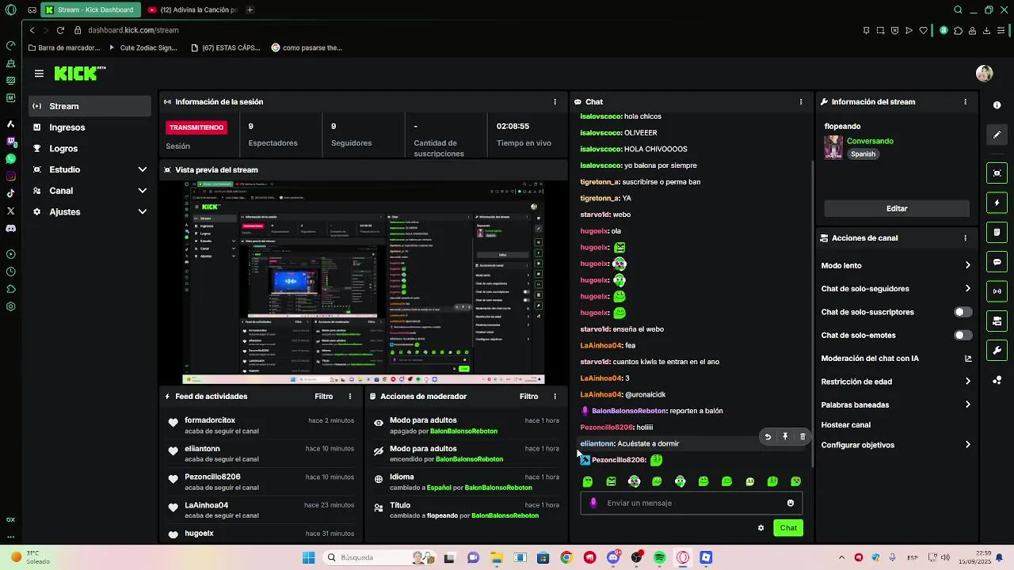Open Moderación del chat con IA external link
The image size is (1014, 570).
[967, 359]
